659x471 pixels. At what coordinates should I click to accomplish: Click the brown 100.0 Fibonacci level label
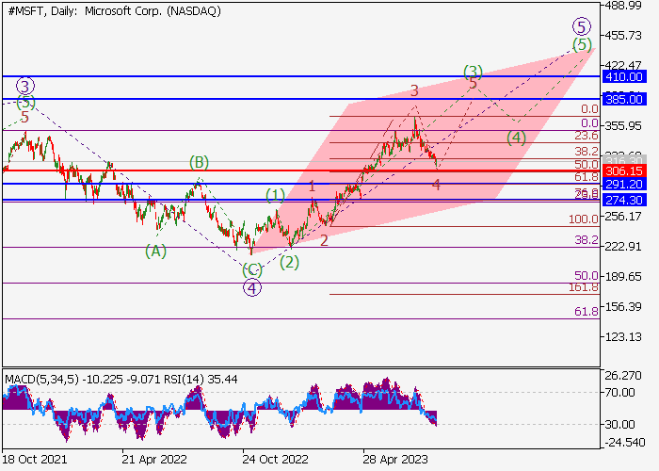coord(584,219)
